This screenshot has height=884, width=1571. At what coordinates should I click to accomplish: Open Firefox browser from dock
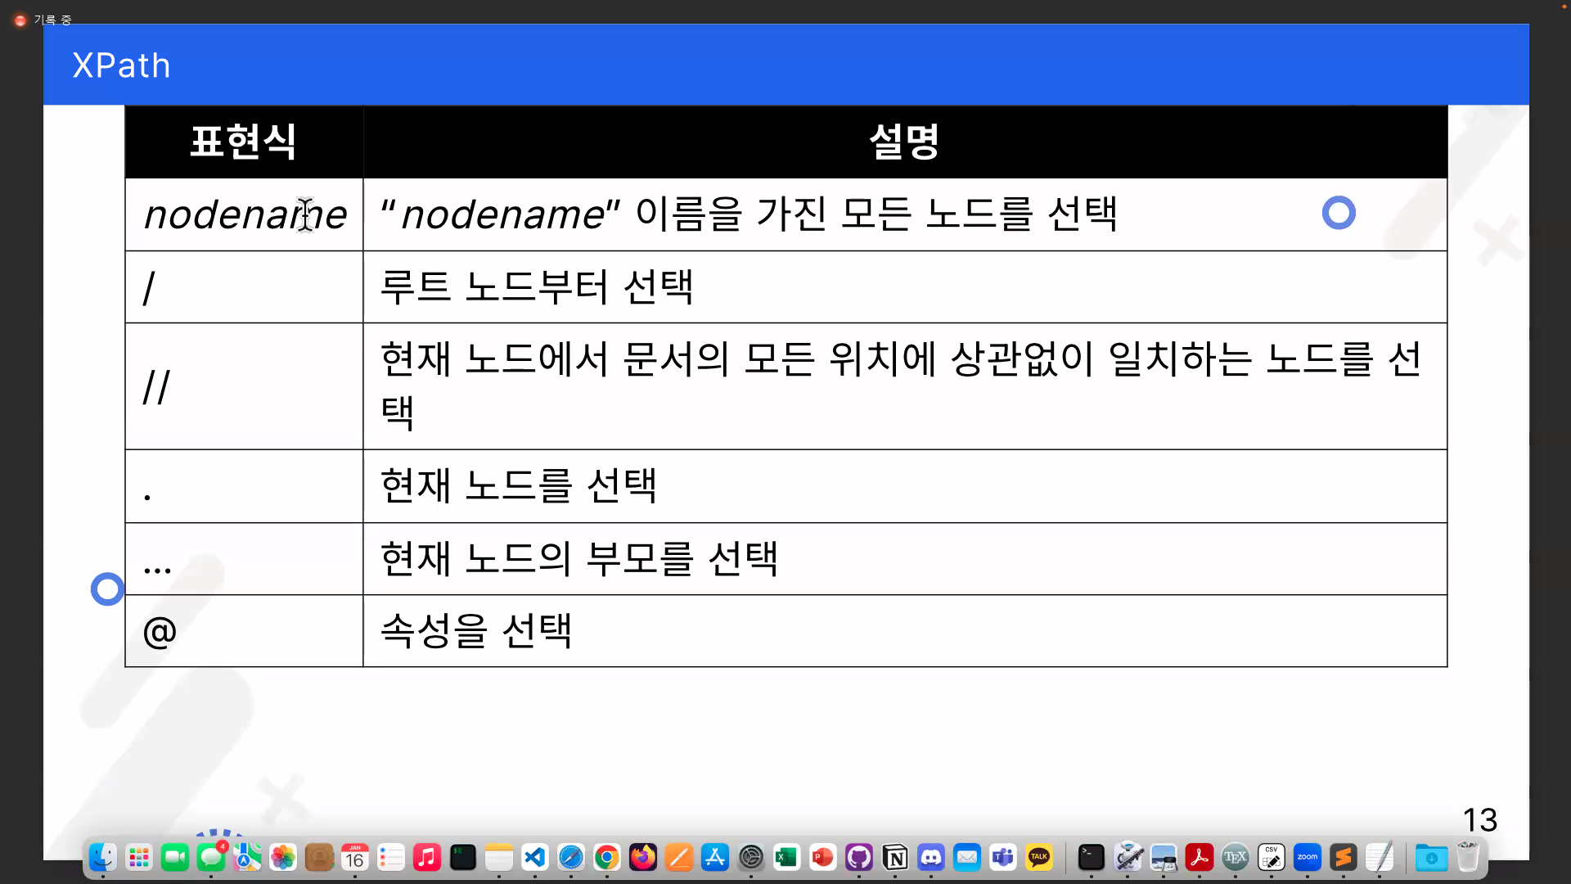[x=642, y=857]
